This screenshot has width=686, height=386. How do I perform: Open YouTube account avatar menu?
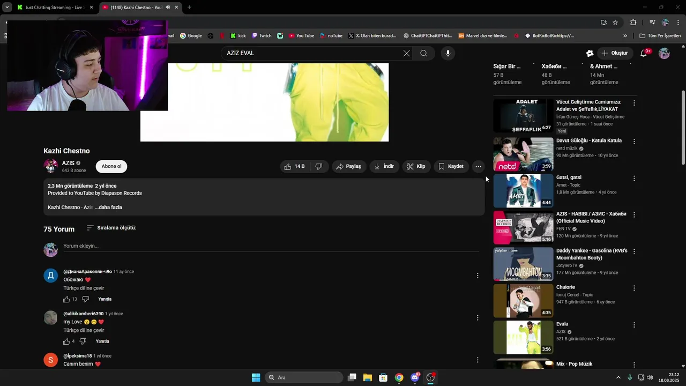coord(664,53)
